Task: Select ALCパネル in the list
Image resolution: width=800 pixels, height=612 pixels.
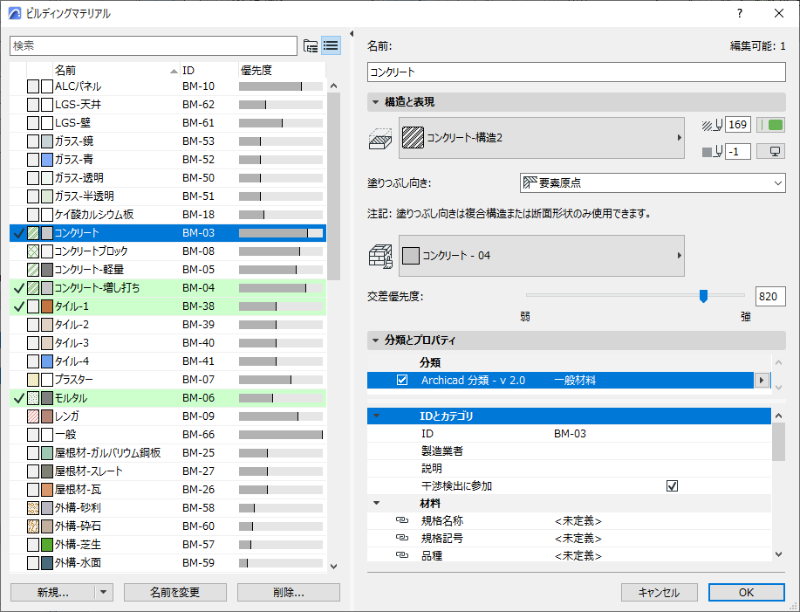Action: pyautogui.click(x=168, y=86)
